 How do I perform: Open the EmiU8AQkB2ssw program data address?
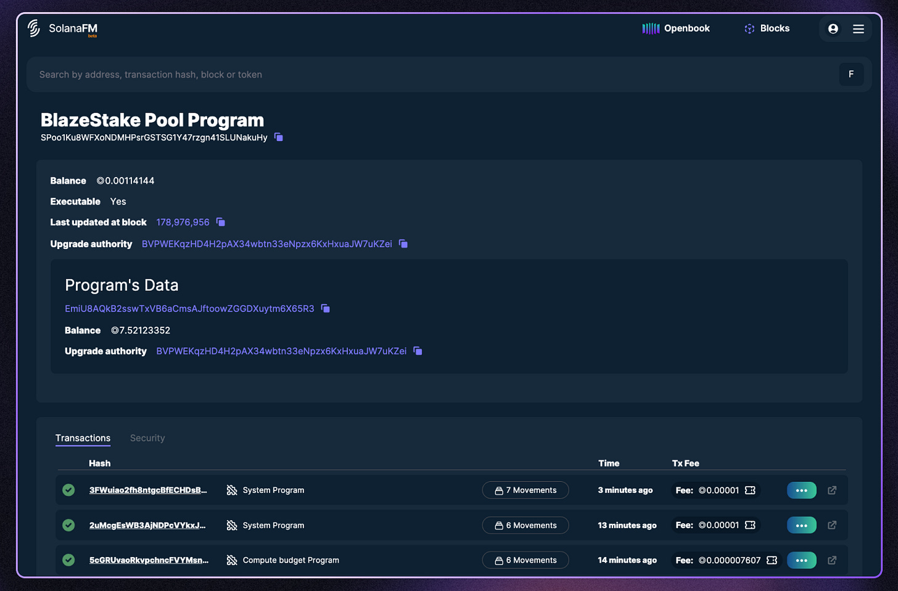(x=189, y=309)
